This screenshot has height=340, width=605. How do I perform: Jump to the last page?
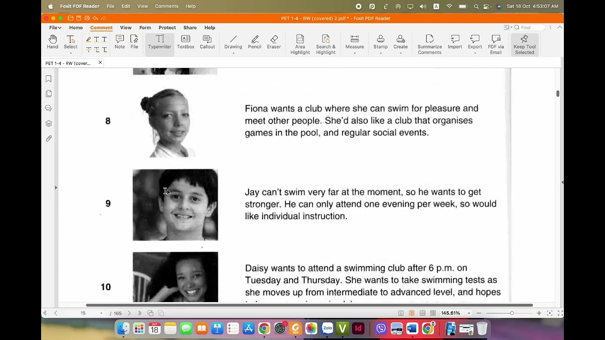coord(139,313)
